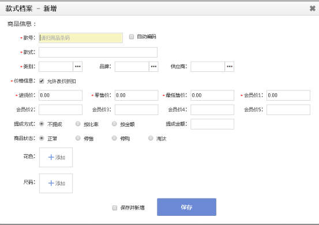Open the 品牌 picker ellipsis button
319x225 pixels.
[x=153, y=67]
